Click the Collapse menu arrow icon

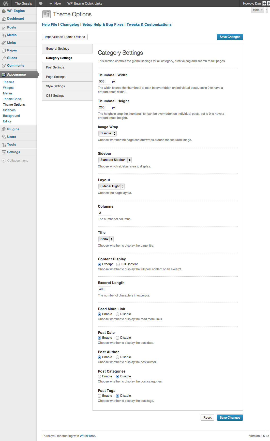(x=4, y=161)
